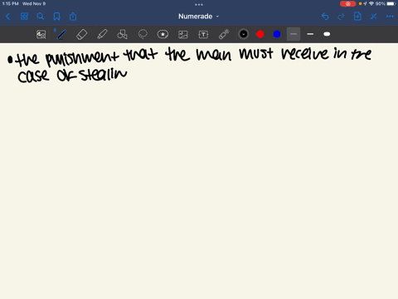Choose the red pen color
398x299 pixels.
(260, 34)
